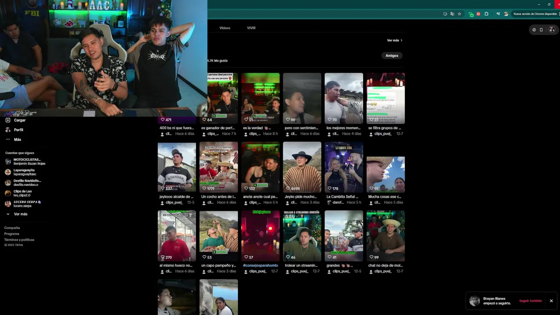The image size is (560, 315).
Task: Click author avatar beside darof_ Hace 5 h
Action: pos(329,203)
